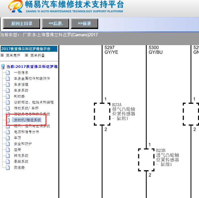Open the 暖风、通风与空调系统 entry

(x=32, y=126)
